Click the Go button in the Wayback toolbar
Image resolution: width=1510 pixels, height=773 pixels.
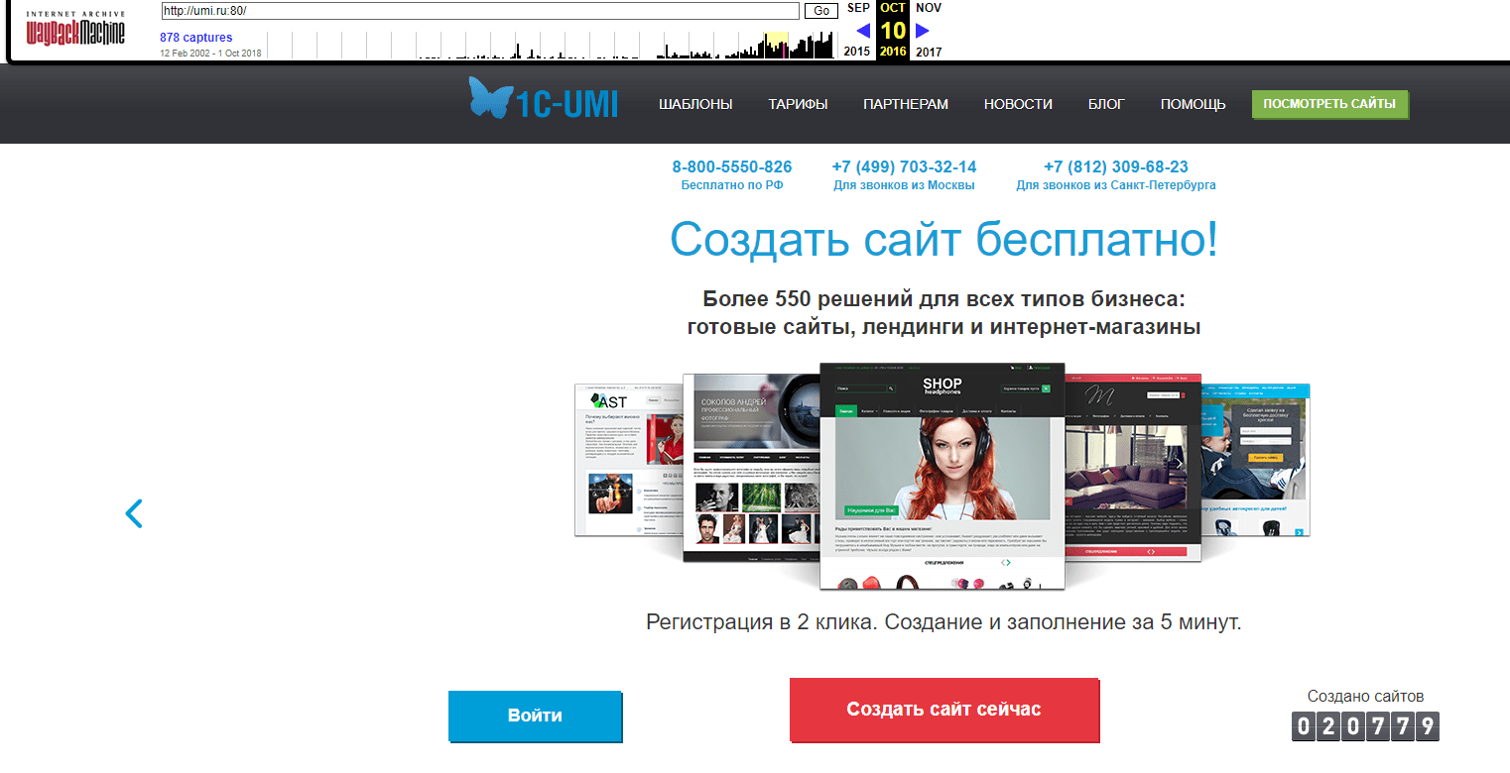(820, 11)
